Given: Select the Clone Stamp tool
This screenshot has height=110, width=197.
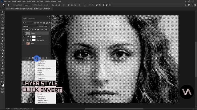Looking at the screenshot, I should 2,41.
